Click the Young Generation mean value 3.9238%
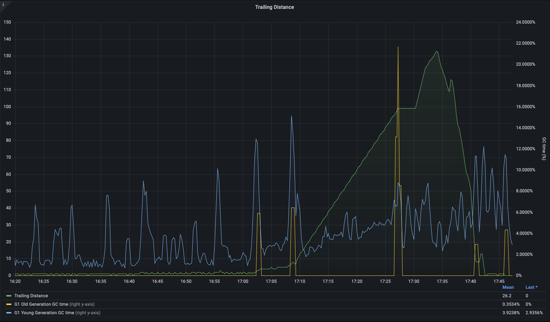 coord(511,313)
